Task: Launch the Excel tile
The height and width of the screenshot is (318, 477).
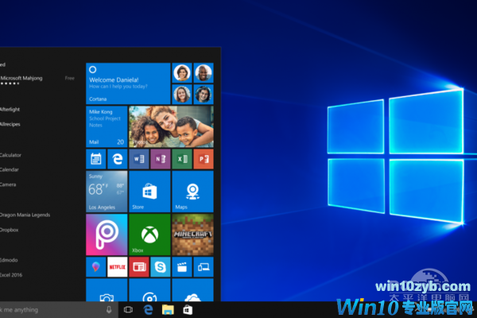Action: (x=182, y=159)
